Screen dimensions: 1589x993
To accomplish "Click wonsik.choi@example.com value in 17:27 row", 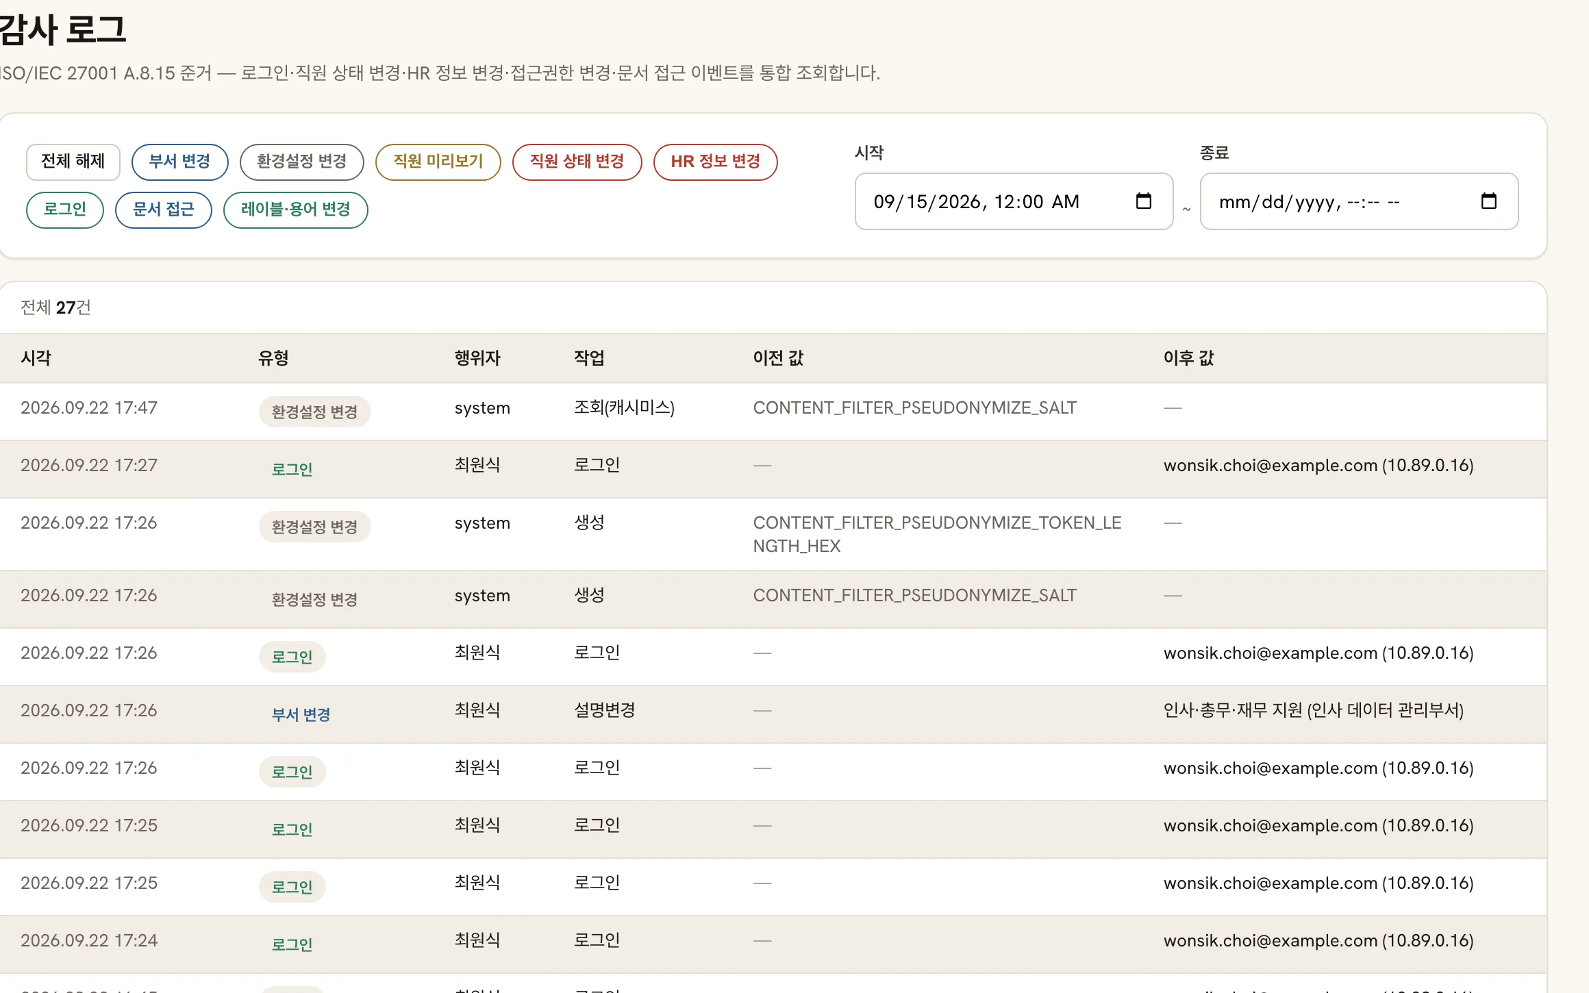I will [1318, 465].
